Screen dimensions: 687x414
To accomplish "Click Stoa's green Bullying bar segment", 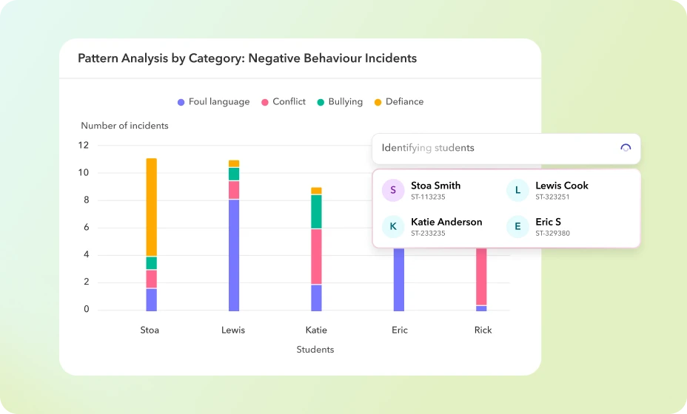I will point(152,263).
